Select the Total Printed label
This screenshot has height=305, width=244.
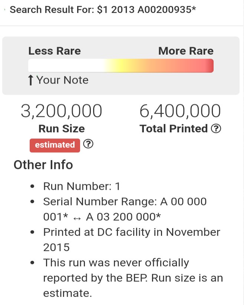click(174, 129)
